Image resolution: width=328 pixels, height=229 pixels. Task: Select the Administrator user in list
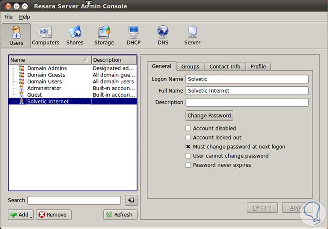44,88
